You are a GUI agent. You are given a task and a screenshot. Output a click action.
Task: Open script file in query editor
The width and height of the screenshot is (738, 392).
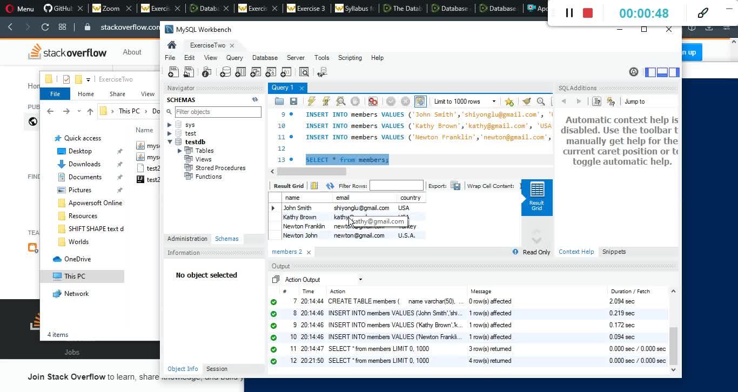tap(279, 102)
